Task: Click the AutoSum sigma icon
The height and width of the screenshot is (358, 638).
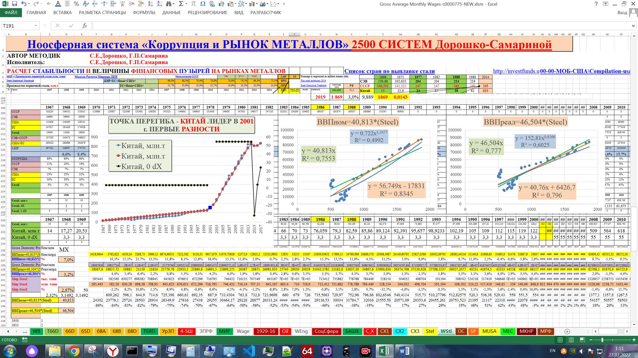Action: [181, 4]
